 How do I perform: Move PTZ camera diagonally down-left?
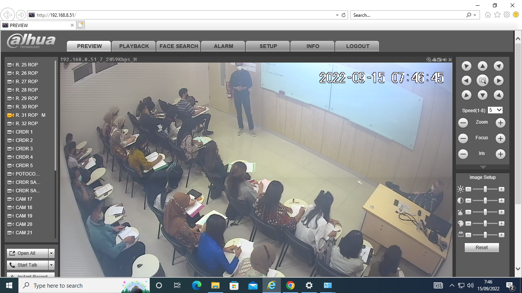[466, 95]
